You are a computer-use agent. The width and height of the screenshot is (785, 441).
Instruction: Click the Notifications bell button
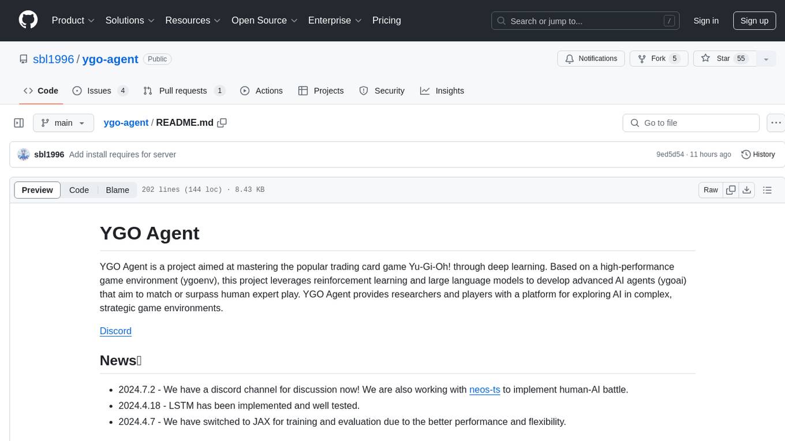pos(591,59)
